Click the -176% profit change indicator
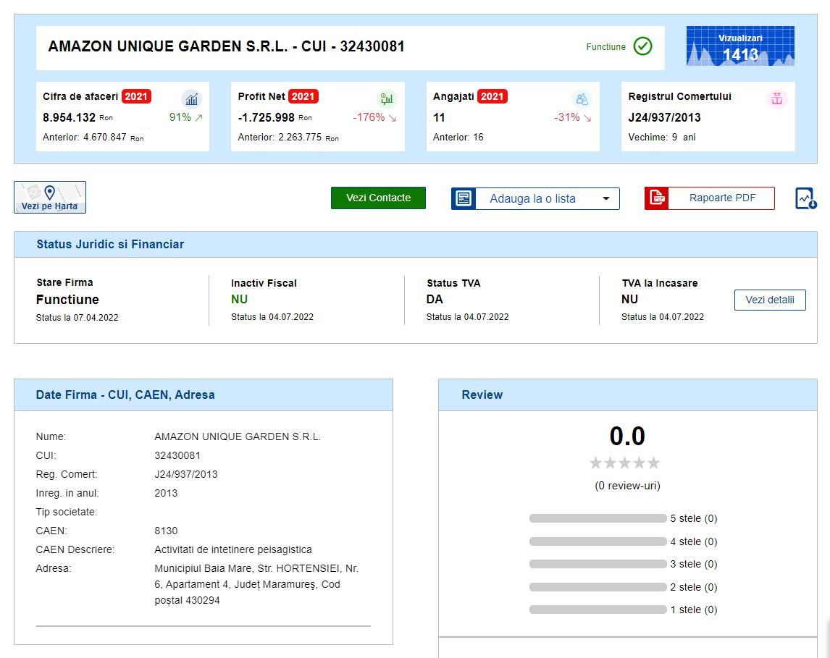The width and height of the screenshot is (830, 658). coord(374,117)
